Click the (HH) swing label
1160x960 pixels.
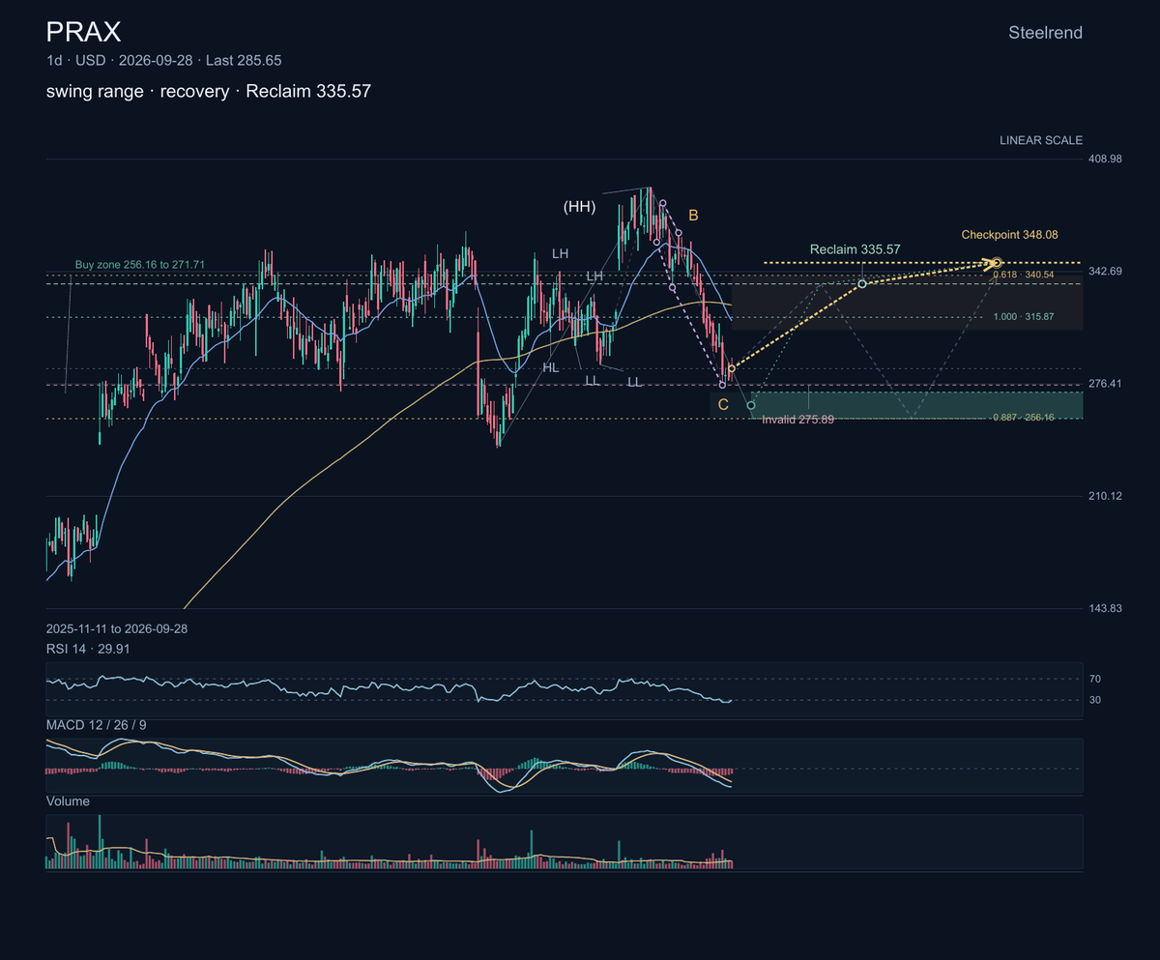580,207
